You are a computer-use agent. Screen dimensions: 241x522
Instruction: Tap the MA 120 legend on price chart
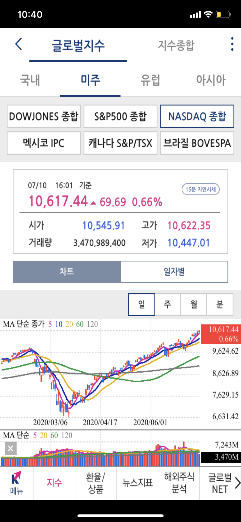coord(92,324)
